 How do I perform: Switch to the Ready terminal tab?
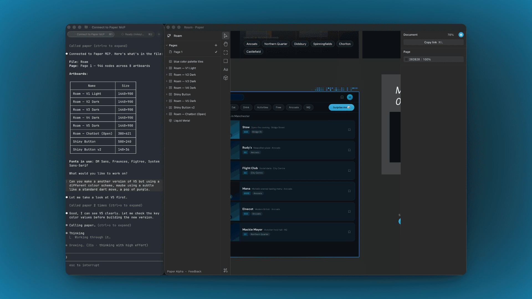click(x=135, y=34)
